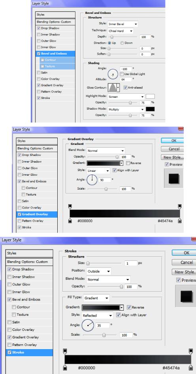Open Position dropdown showing Outside
This screenshot has height=374, width=196.
click(x=99, y=271)
